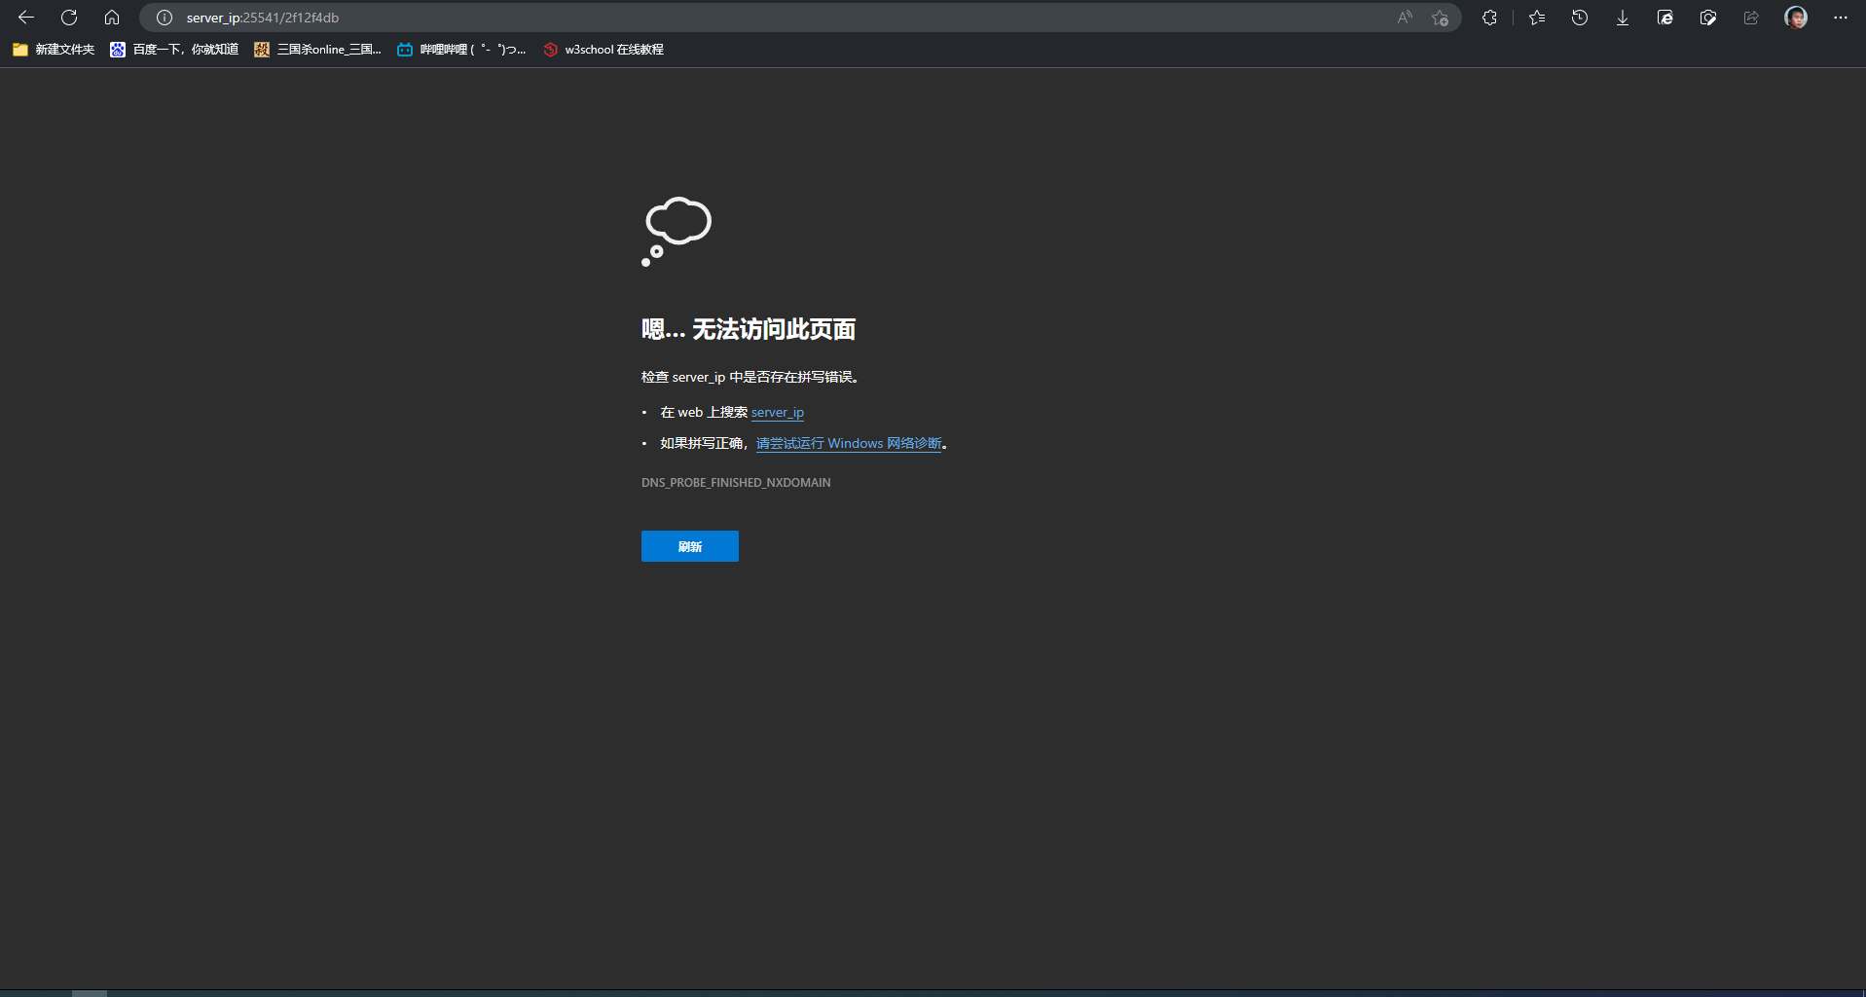Reload tab in Internet Explorer mode
The height and width of the screenshot is (997, 1866).
[x=1665, y=18]
